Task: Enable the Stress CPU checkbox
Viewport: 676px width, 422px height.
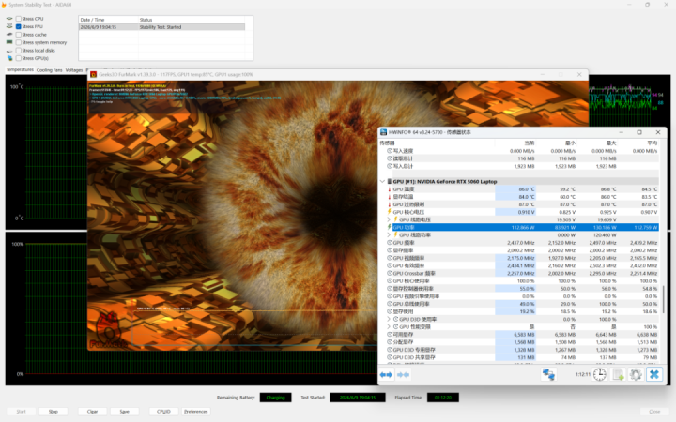Action: point(19,19)
